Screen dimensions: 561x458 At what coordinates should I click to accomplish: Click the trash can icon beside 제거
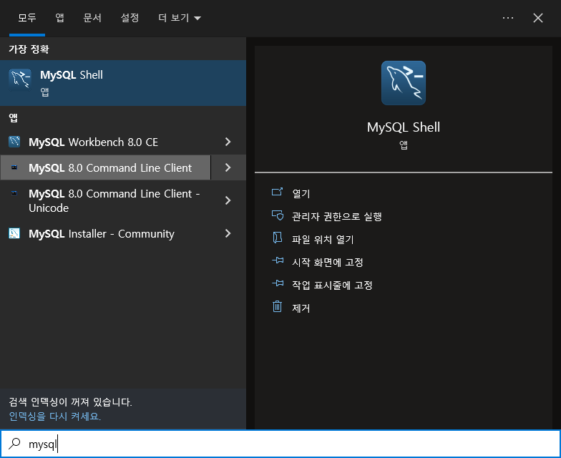278,306
